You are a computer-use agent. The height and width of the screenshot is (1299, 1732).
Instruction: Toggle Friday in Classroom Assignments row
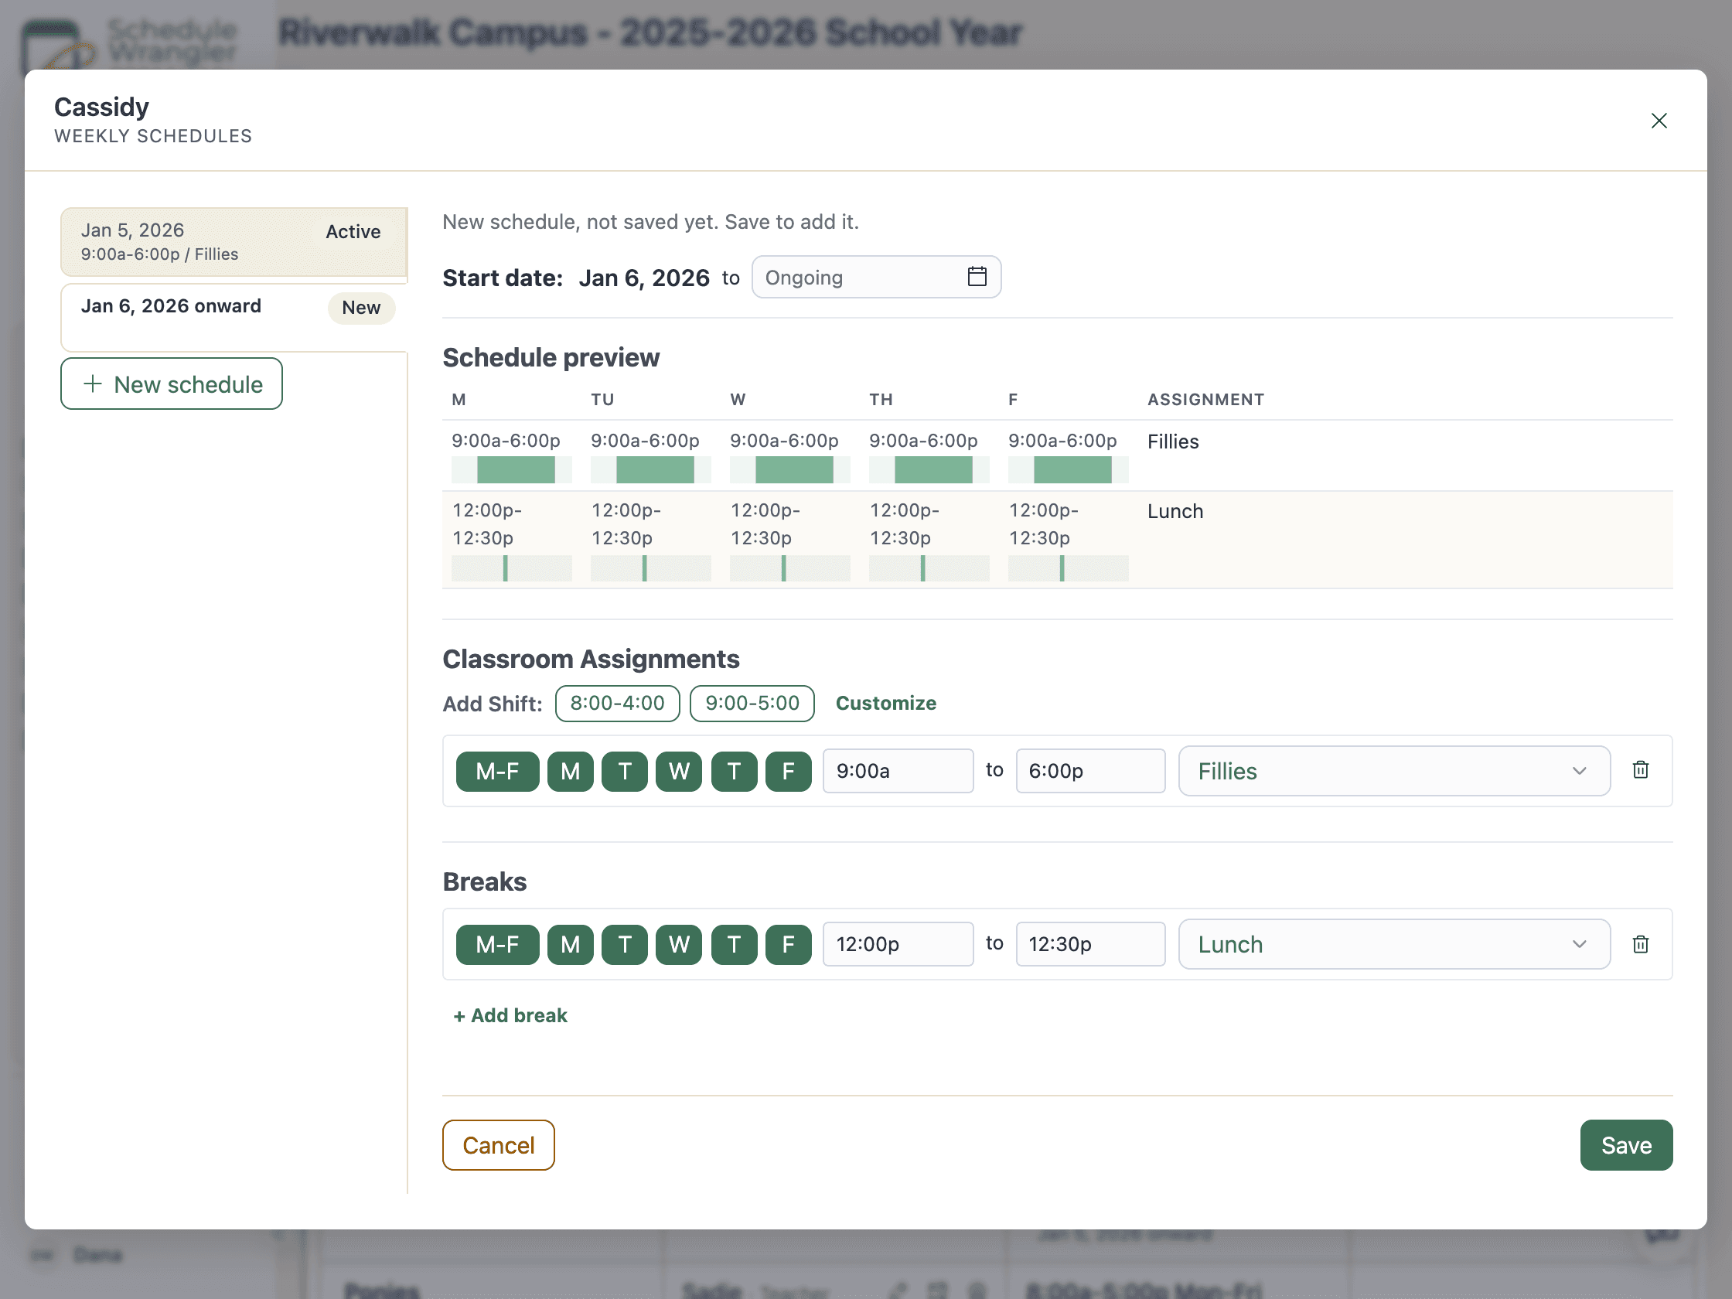pos(789,771)
